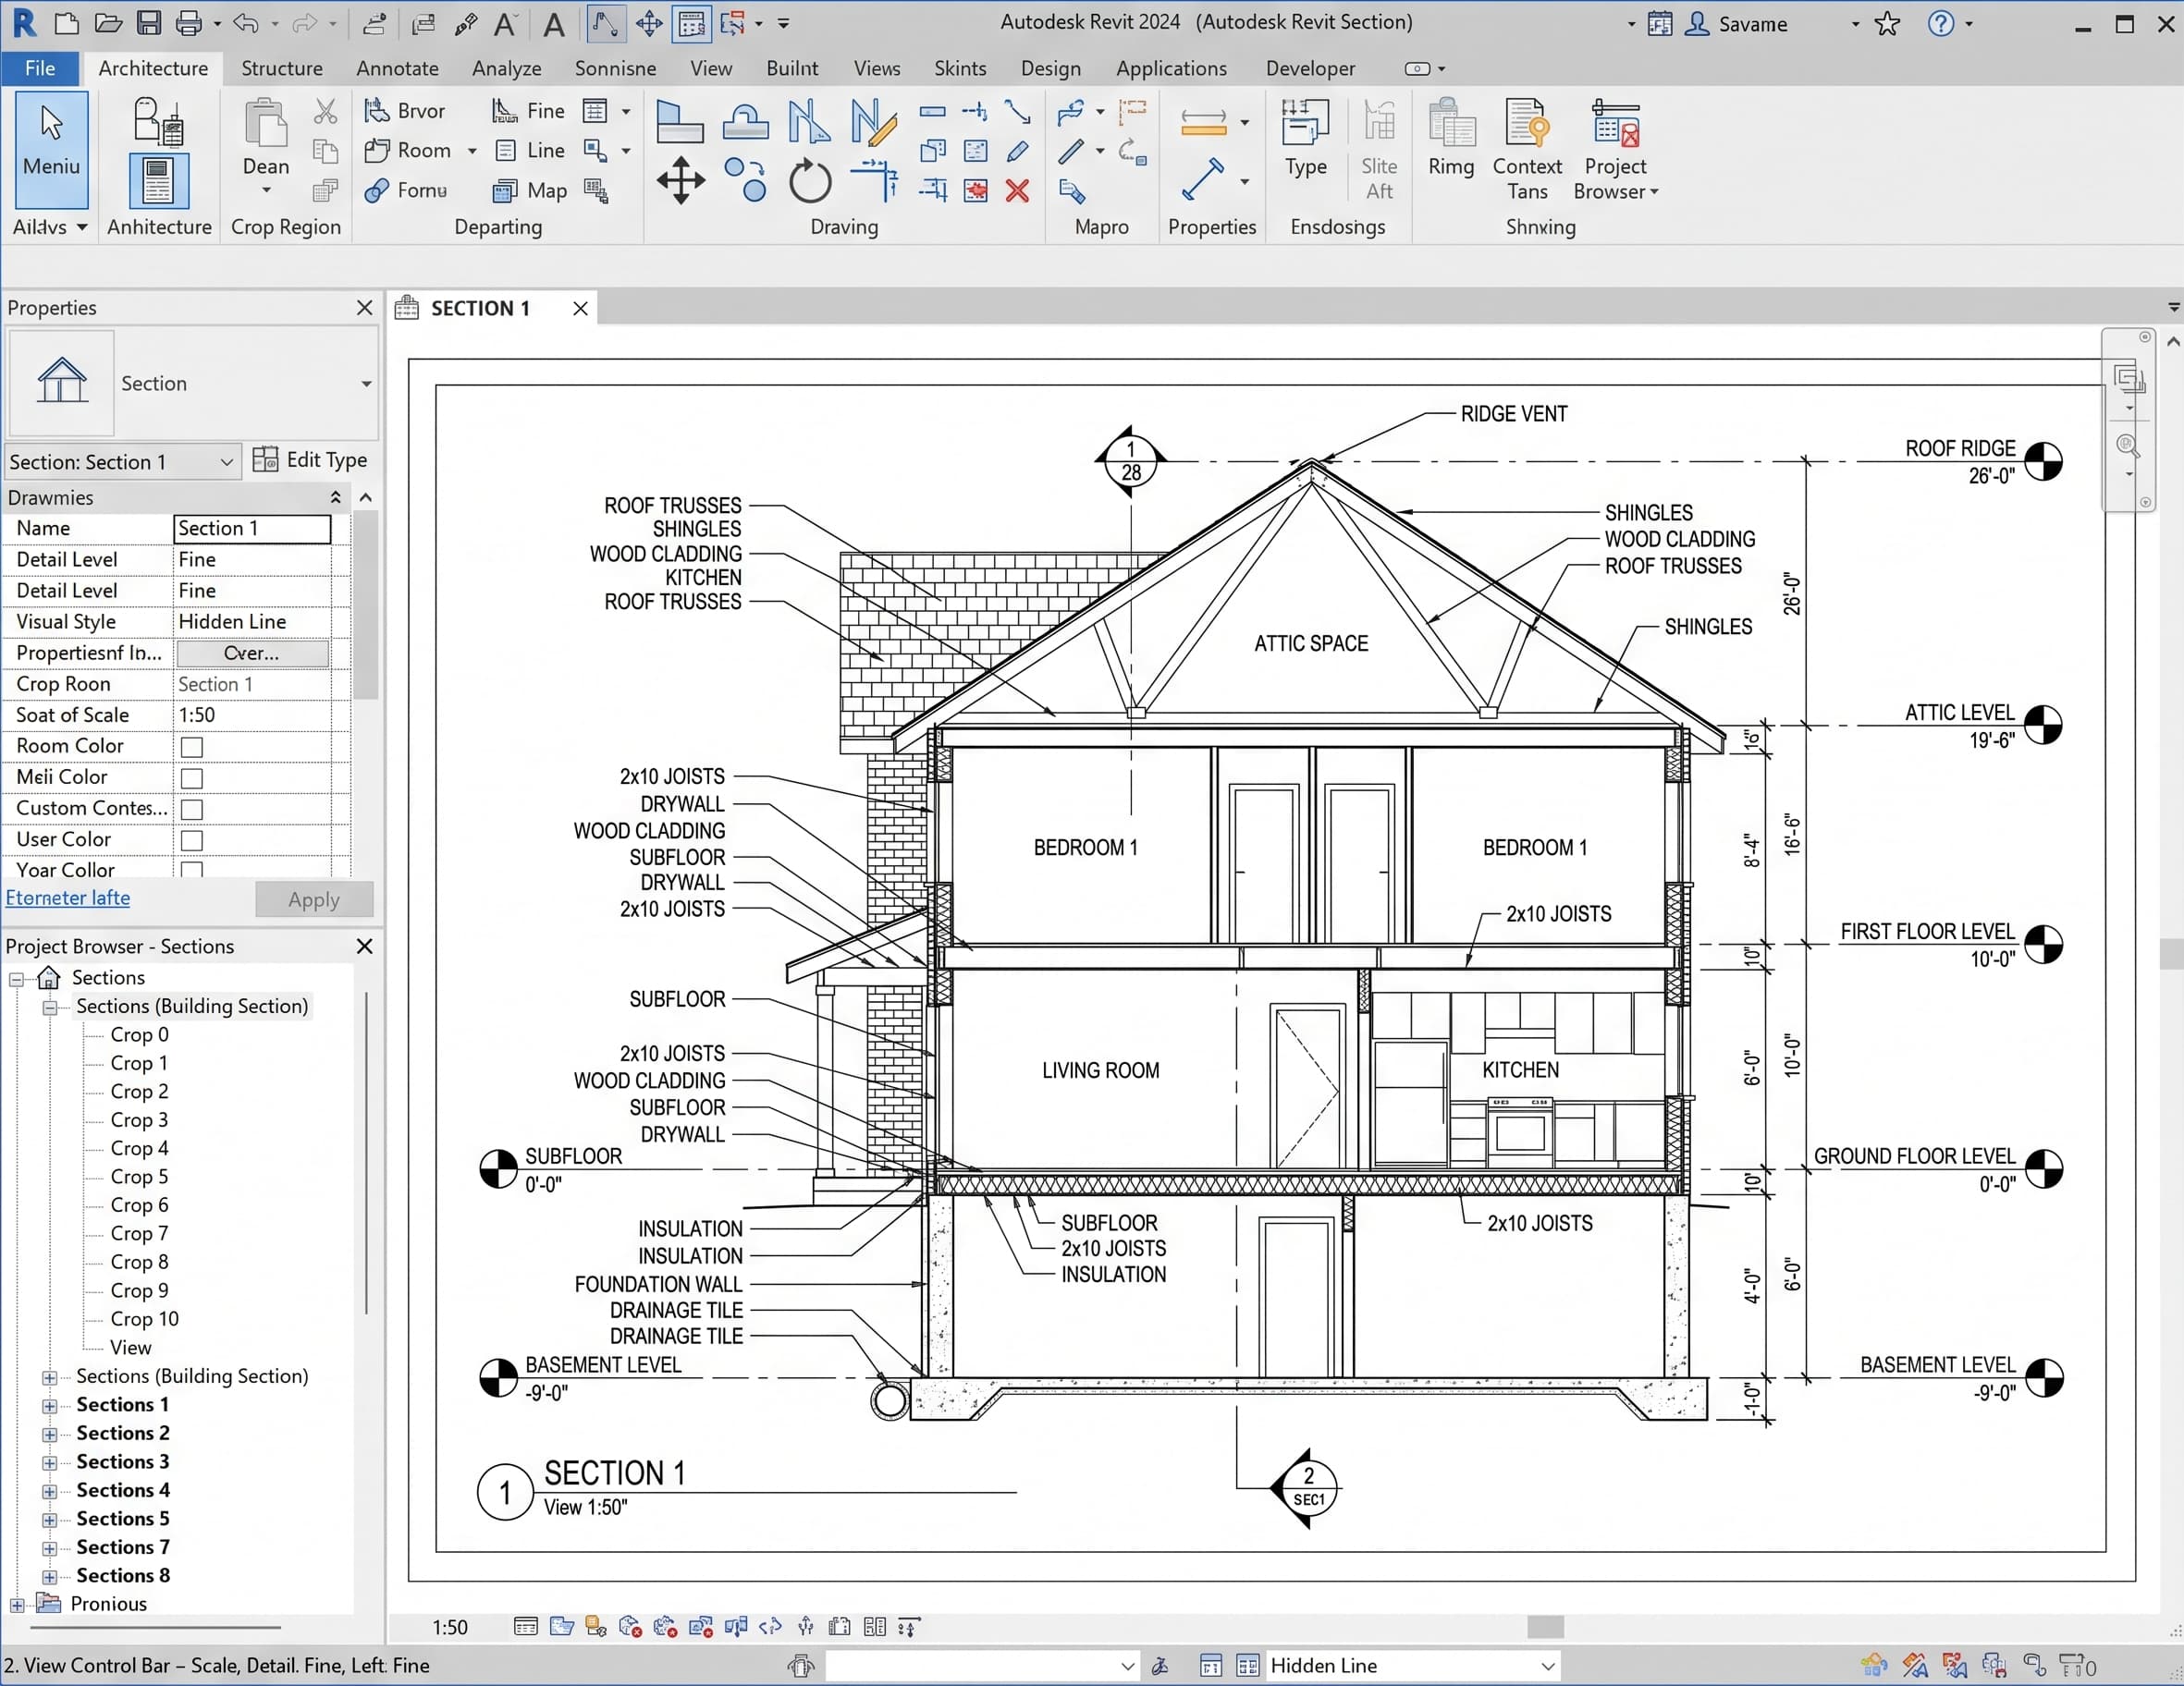Click the horizontal scrollbar thumb below drawing
Viewport: 2184px width, 1686px height.
(x=1545, y=1627)
